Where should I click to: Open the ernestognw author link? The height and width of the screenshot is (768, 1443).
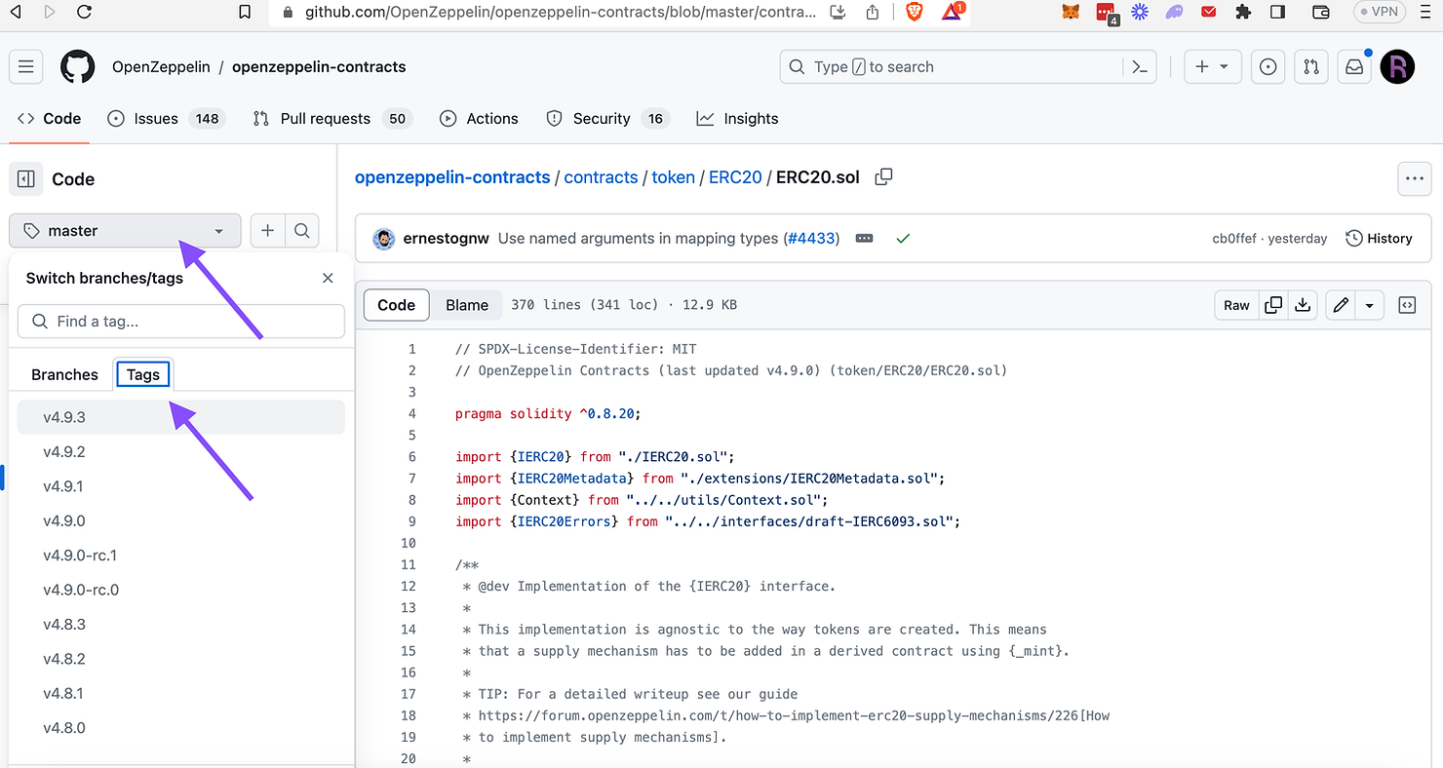click(446, 238)
